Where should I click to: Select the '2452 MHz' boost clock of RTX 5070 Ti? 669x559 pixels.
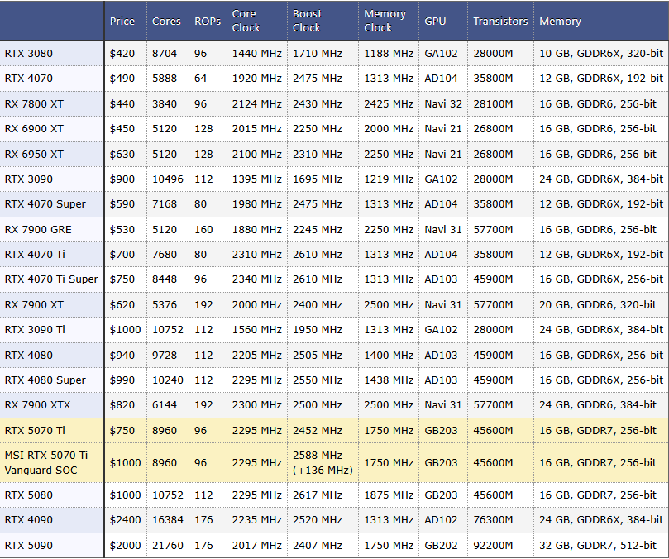[x=318, y=430]
